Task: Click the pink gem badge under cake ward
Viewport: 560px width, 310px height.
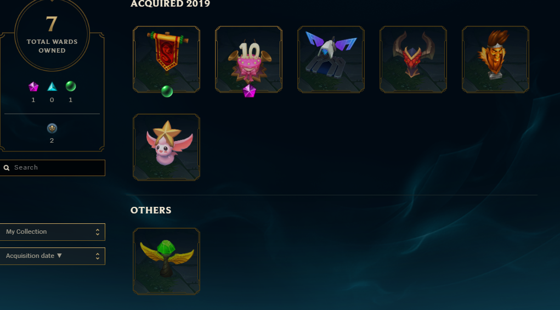Action: pos(250,91)
